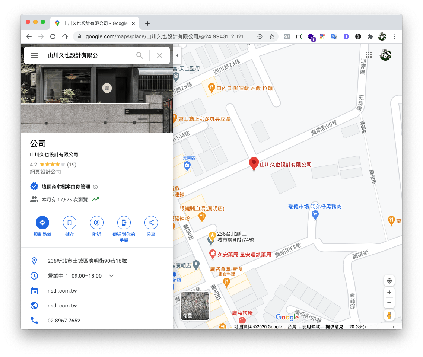Click 提供意見 feedback link

coord(334,327)
